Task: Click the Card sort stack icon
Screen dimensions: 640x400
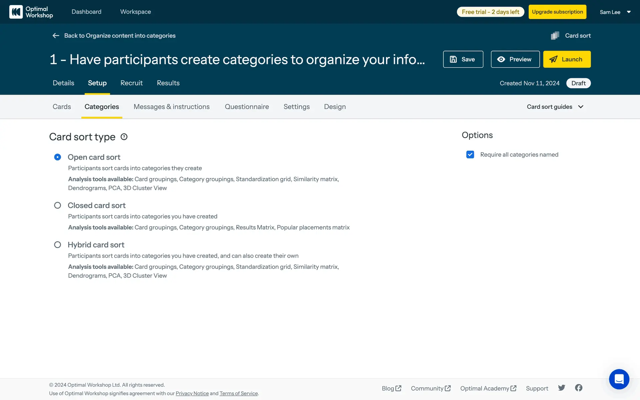Action: [555, 36]
